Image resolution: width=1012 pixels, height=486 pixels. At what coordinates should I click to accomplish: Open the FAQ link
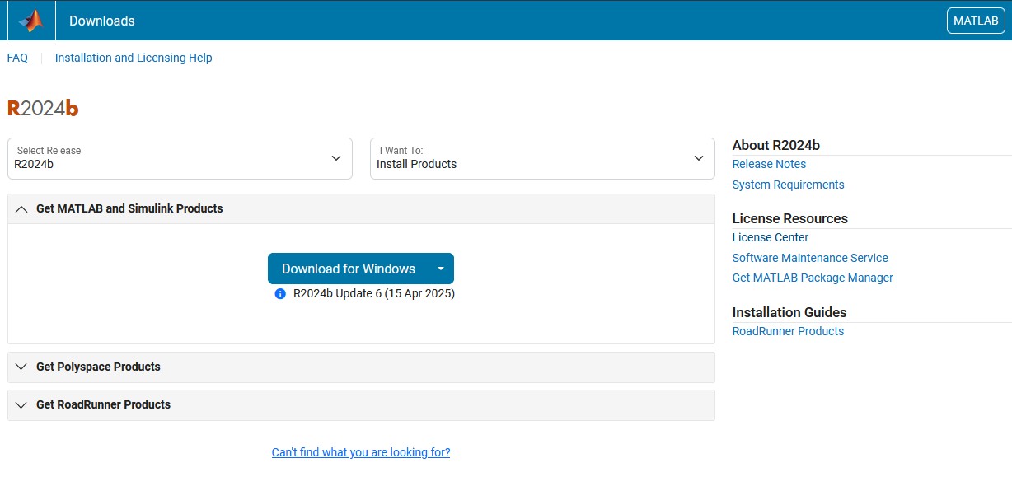pyautogui.click(x=17, y=58)
